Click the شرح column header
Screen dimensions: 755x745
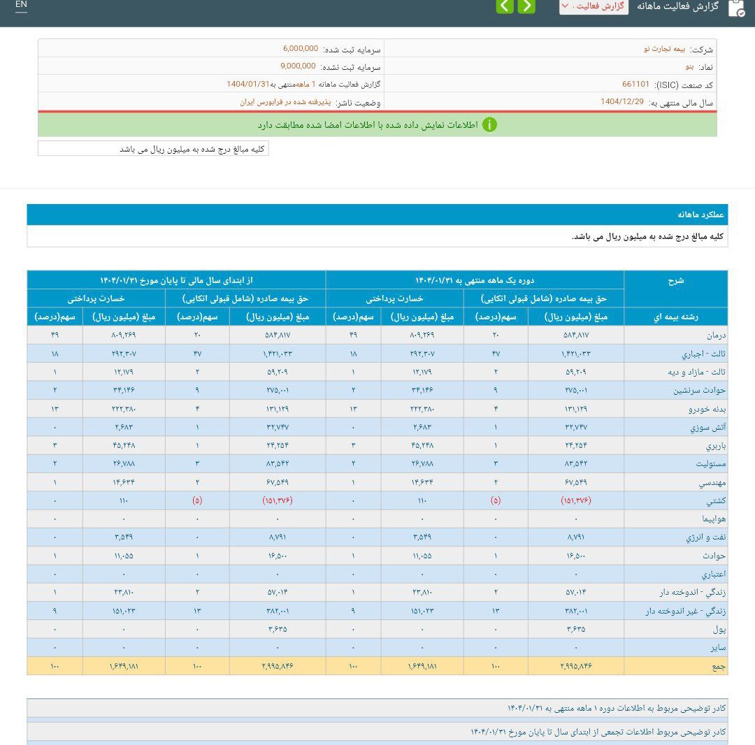click(675, 280)
